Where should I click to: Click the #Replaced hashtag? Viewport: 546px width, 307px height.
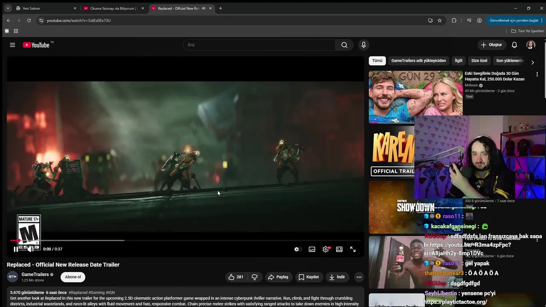point(78,293)
